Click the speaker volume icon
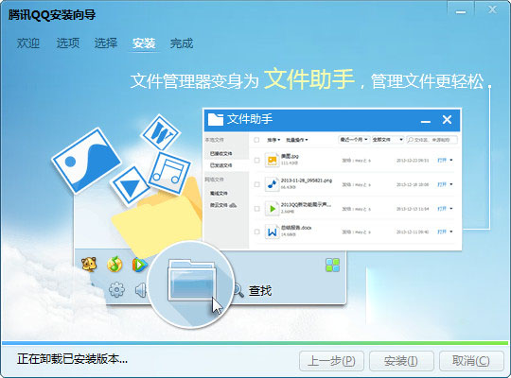The image size is (511, 378). [141, 290]
